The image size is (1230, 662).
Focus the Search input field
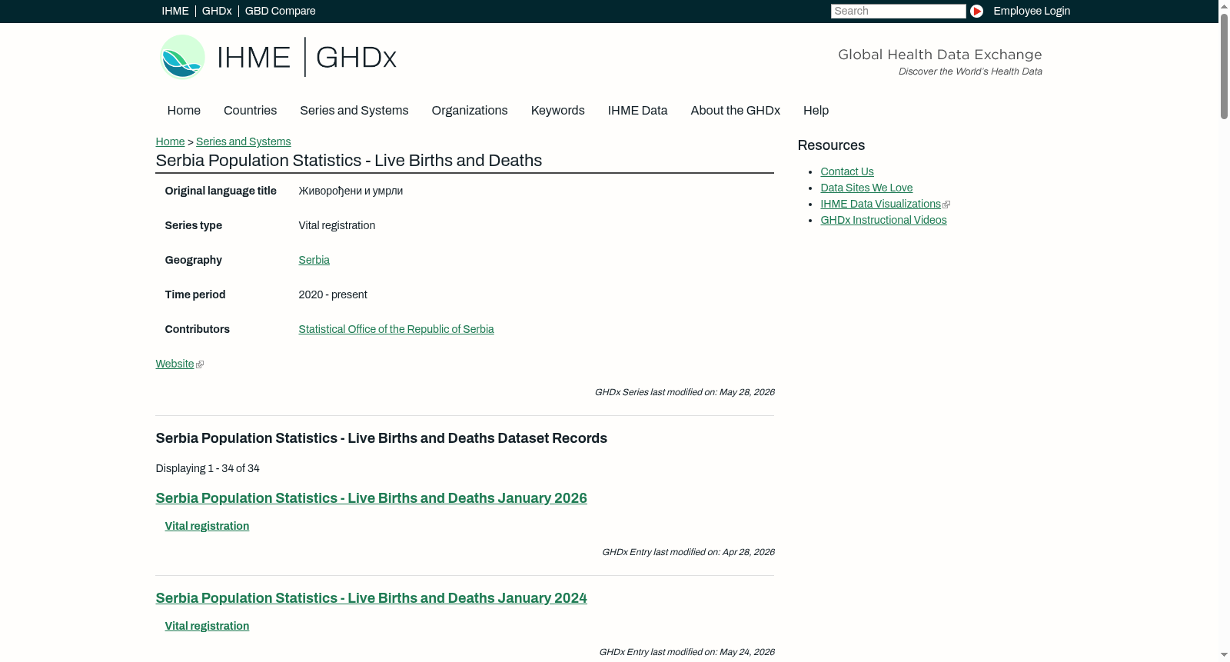898,11
